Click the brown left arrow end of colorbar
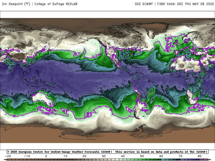 5,160
